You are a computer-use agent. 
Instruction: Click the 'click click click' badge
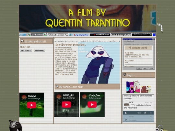tap(58, 35)
